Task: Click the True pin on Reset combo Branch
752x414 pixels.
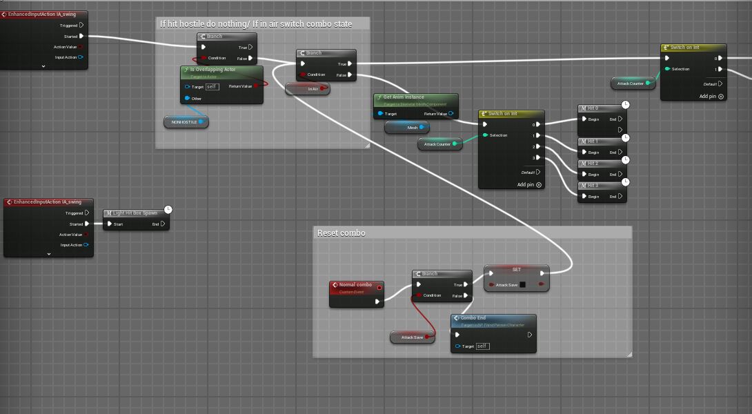Action: [468, 284]
